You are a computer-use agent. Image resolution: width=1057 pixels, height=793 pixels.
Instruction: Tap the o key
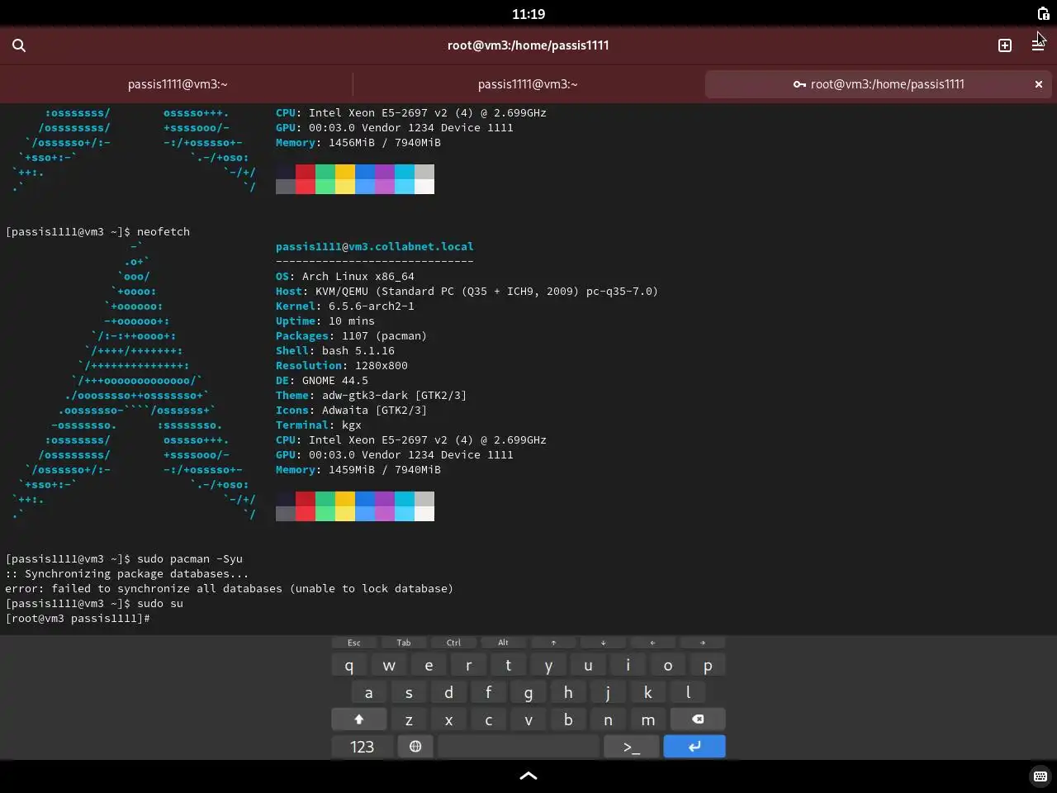tap(668, 665)
